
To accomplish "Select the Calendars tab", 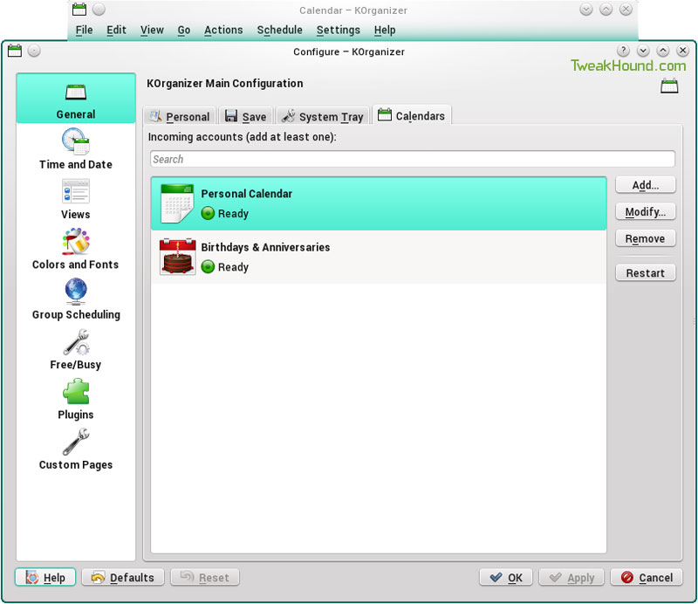I will point(411,115).
